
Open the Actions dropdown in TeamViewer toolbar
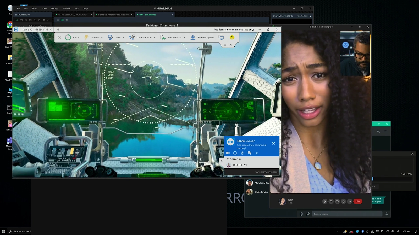tap(93, 37)
